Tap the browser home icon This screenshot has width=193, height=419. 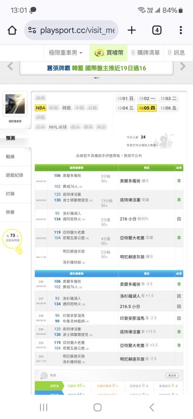pyautogui.click(x=12, y=30)
